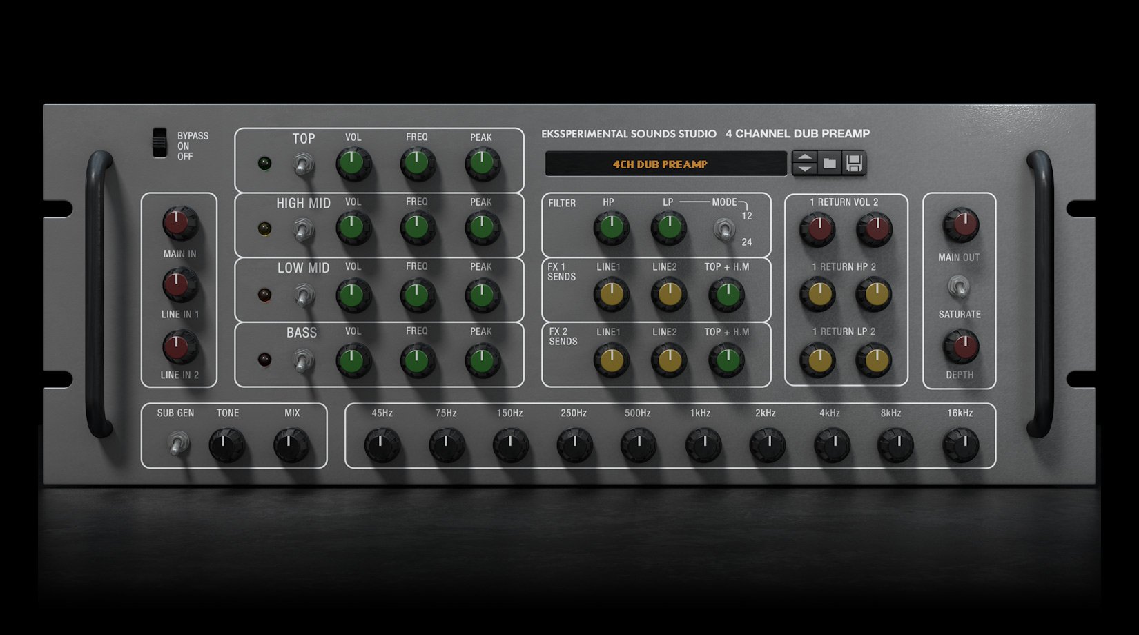Flip the TOP band switch

pos(302,164)
